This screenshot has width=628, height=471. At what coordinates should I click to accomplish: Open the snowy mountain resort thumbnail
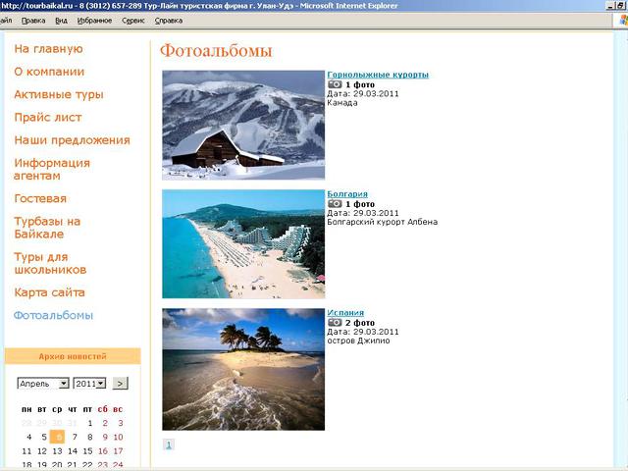242,125
